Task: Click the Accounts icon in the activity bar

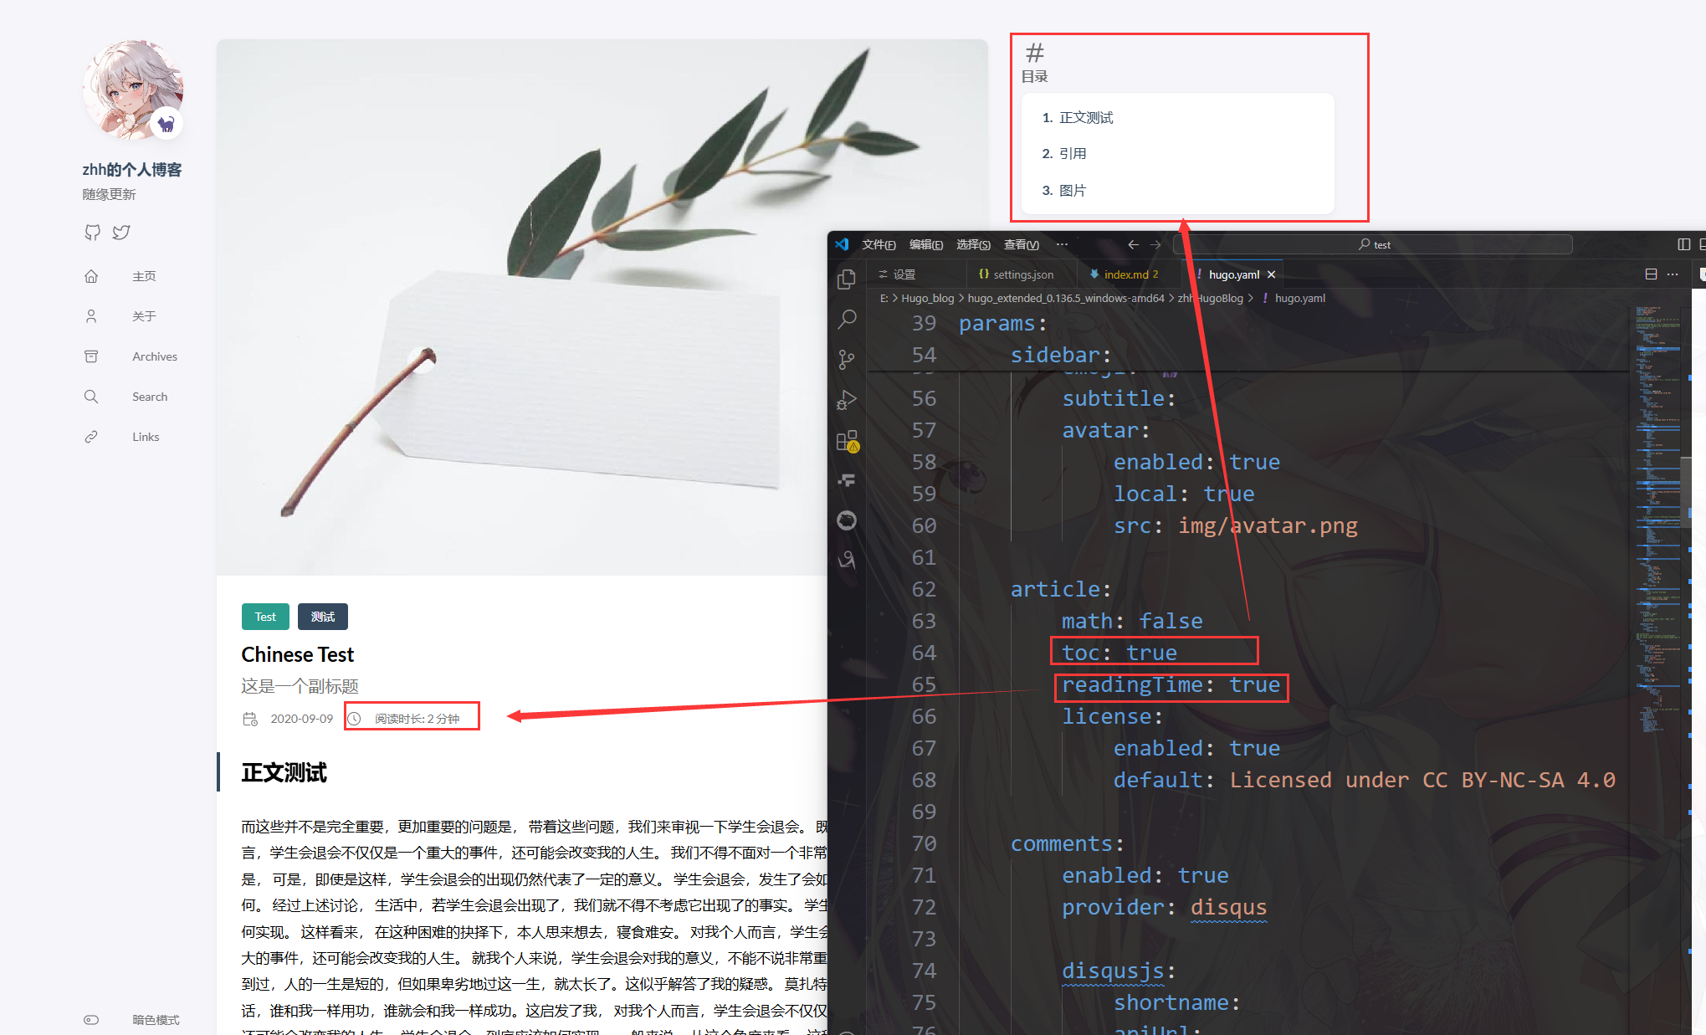Action: [847, 561]
